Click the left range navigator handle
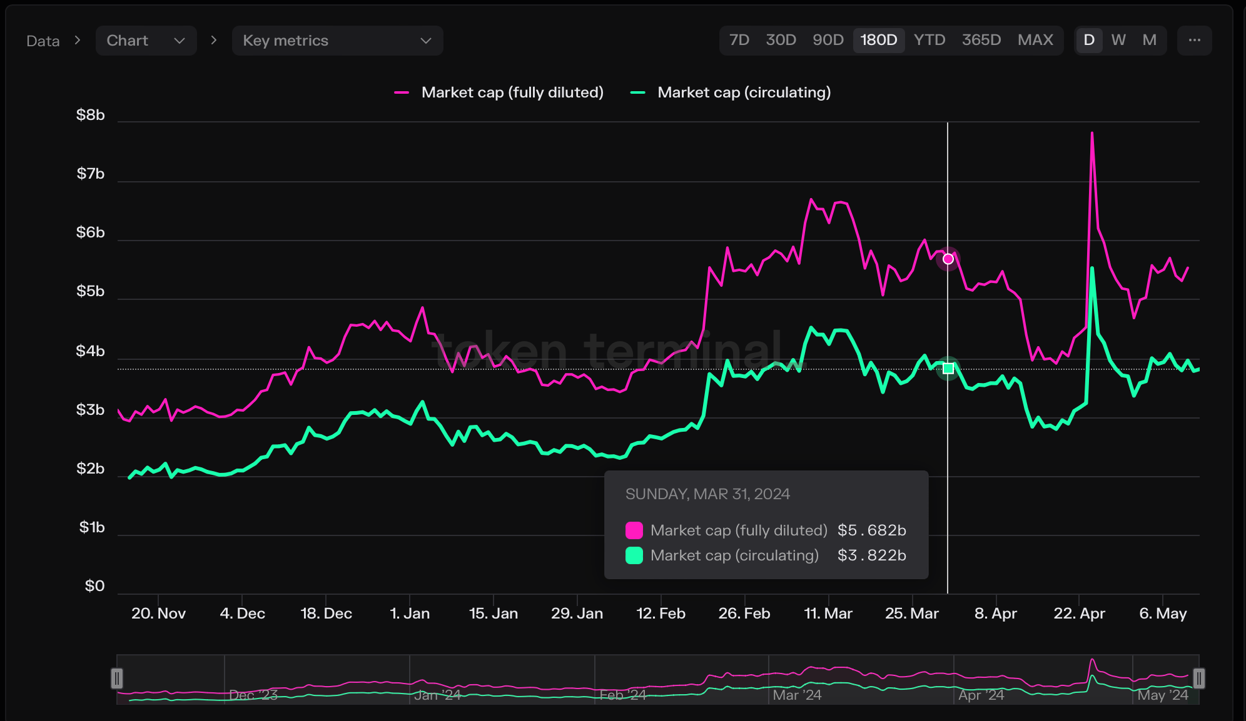This screenshot has height=721, width=1246. tap(117, 679)
